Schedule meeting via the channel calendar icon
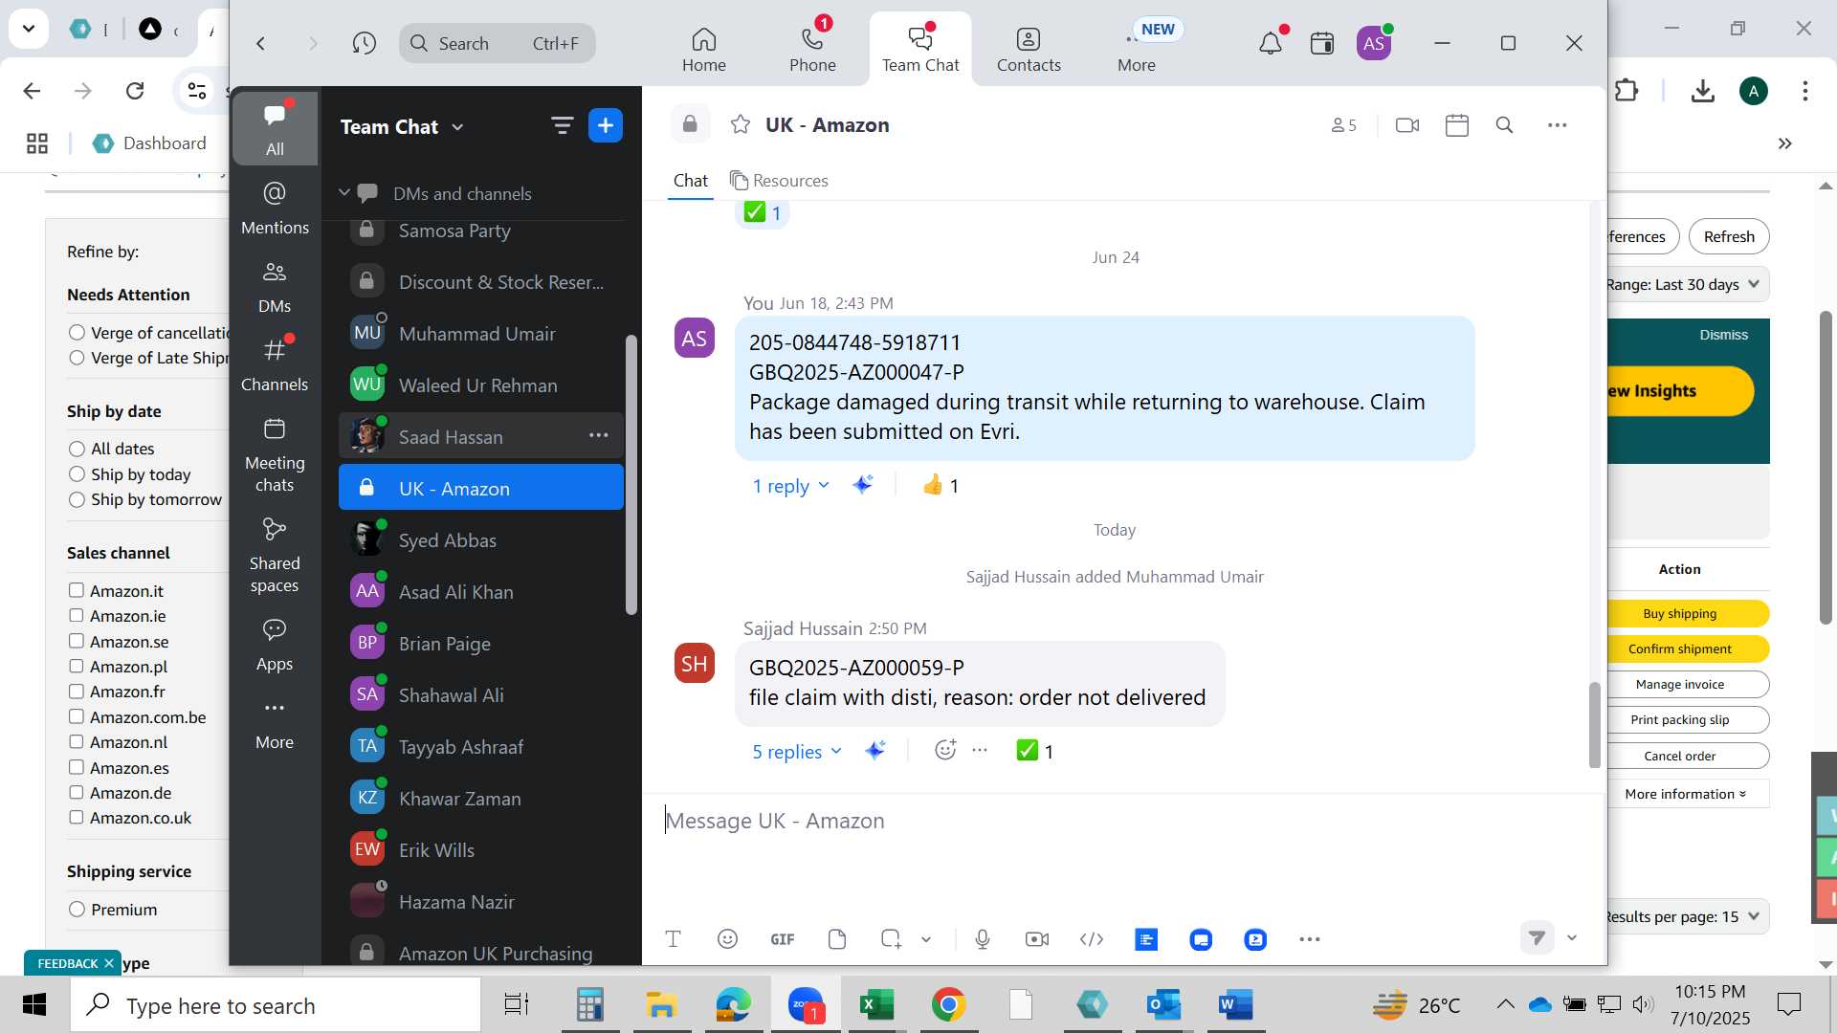Viewport: 1837px width, 1033px height. pyautogui.click(x=1456, y=124)
